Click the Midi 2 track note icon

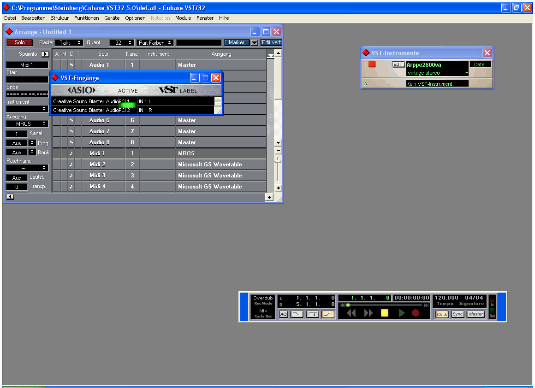[71, 165]
